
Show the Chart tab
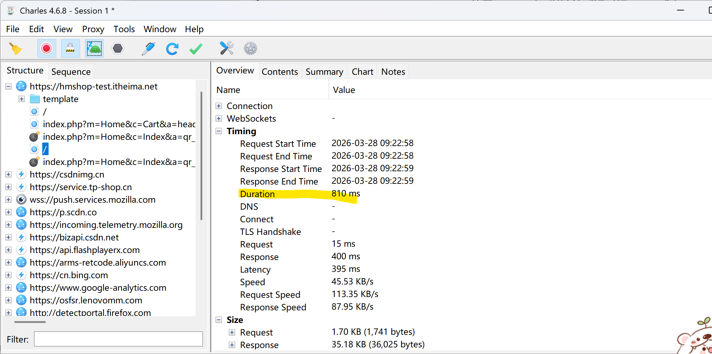tap(362, 72)
